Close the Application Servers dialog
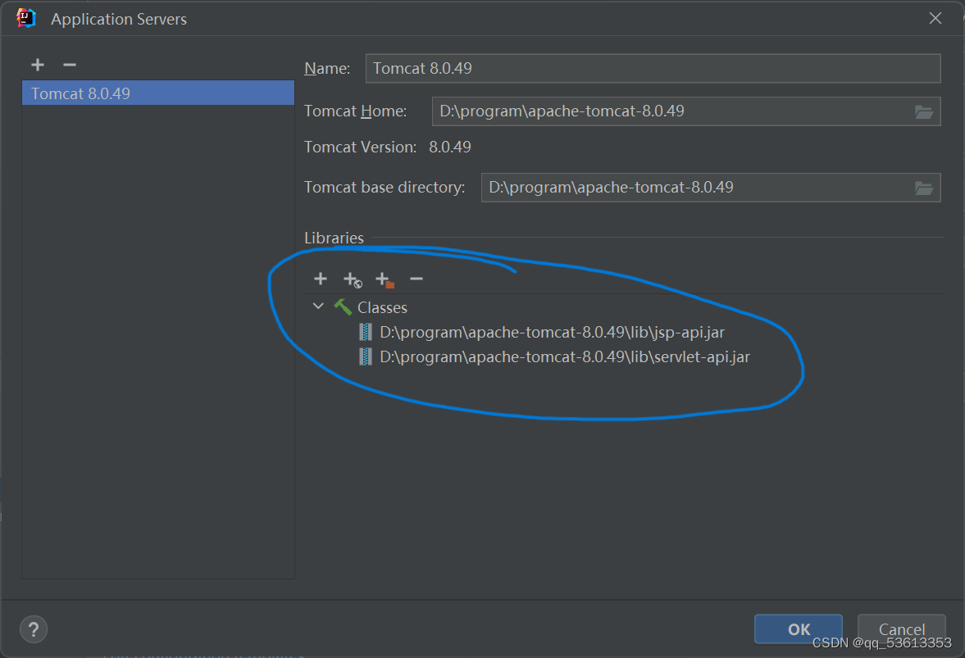This screenshot has height=658, width=965. tap(935, 19)
